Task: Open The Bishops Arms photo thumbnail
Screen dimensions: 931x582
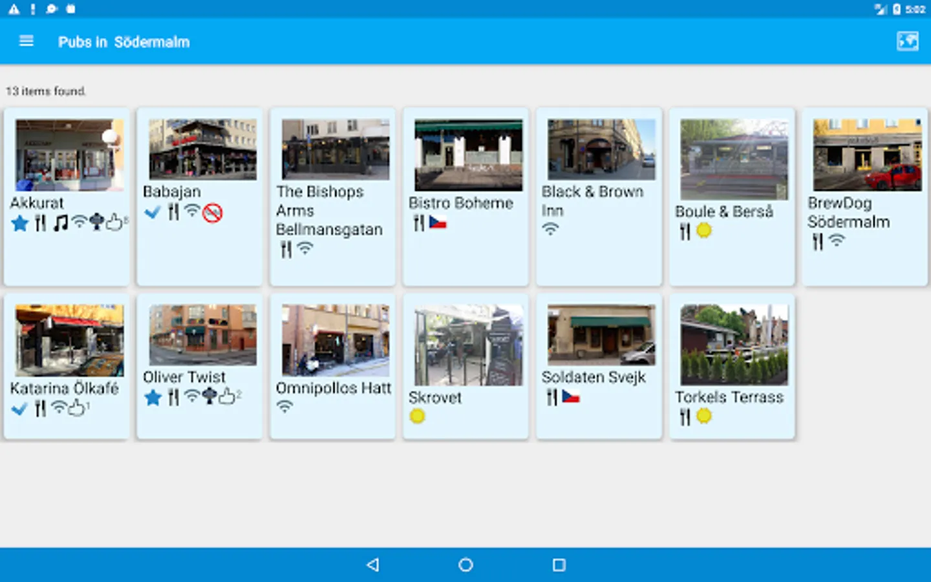Action: 336,149
